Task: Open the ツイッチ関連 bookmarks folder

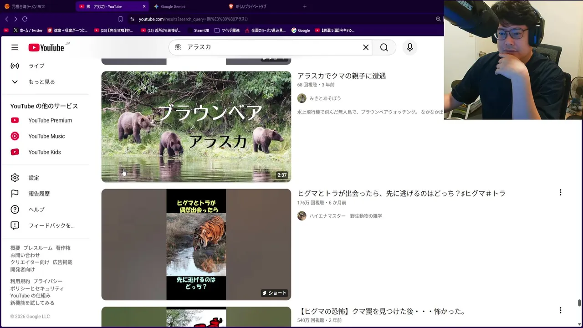Action: tap(227, 31)
